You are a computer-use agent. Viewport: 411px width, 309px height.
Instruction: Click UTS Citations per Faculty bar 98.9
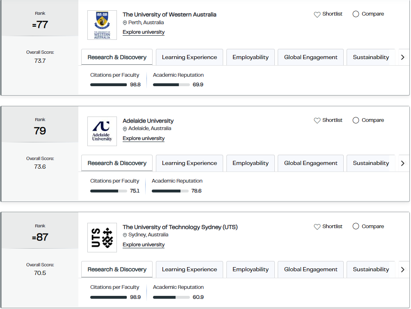click(109, 297)
